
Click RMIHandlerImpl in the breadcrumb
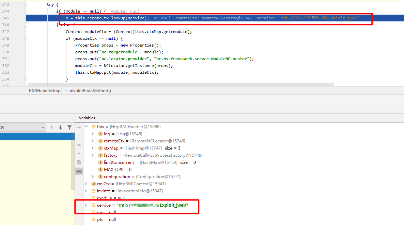(x=45, y=91)
